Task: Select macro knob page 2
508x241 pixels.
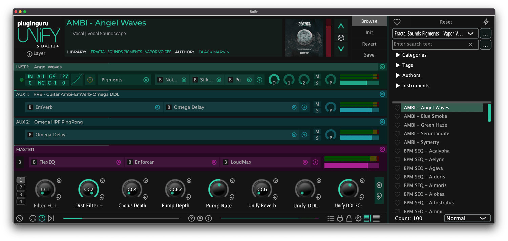Action: 21,188
